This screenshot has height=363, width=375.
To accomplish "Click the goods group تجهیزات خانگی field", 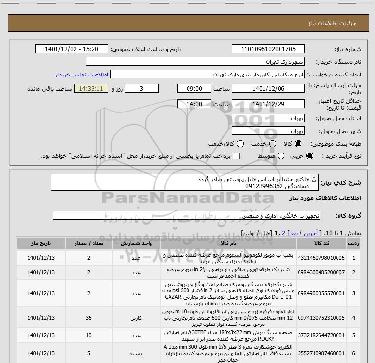I will pos(187,215).
